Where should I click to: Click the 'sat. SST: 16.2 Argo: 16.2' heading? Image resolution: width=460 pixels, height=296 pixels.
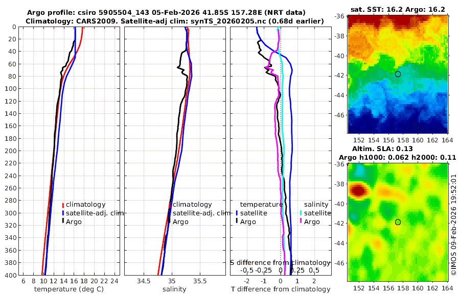[x=398, y=9]
